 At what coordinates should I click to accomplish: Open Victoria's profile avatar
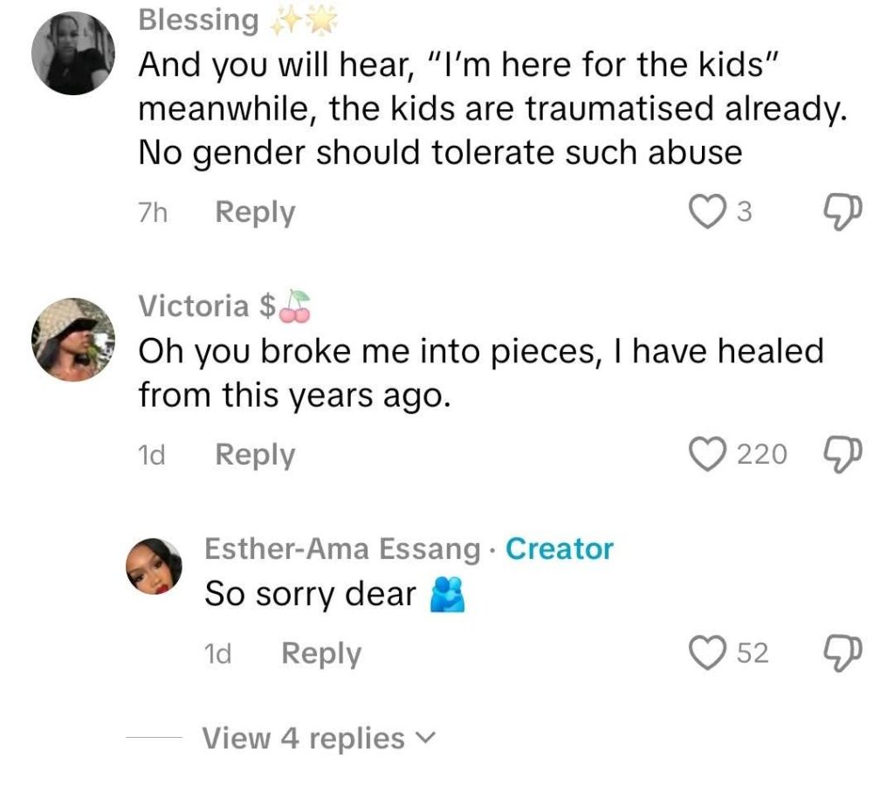click(72, 341)
